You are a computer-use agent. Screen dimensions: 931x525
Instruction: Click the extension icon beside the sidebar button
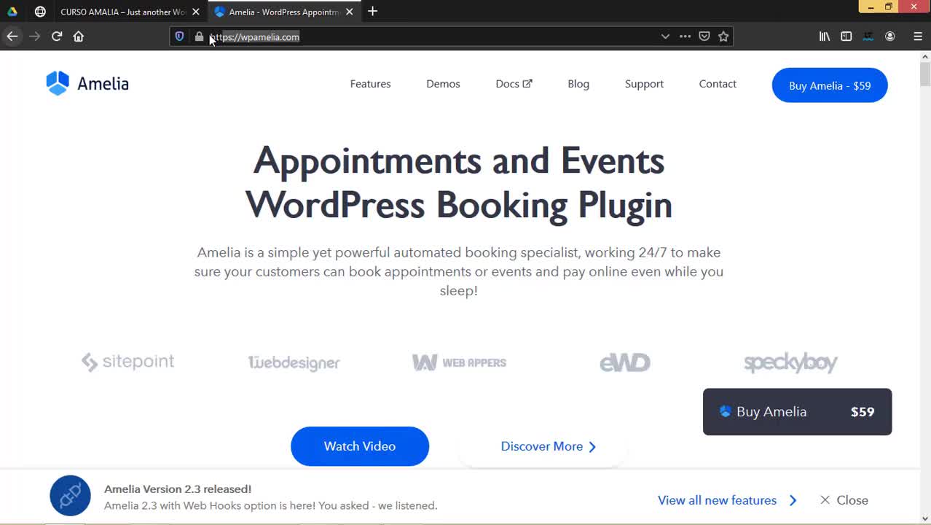coord(868,36)
